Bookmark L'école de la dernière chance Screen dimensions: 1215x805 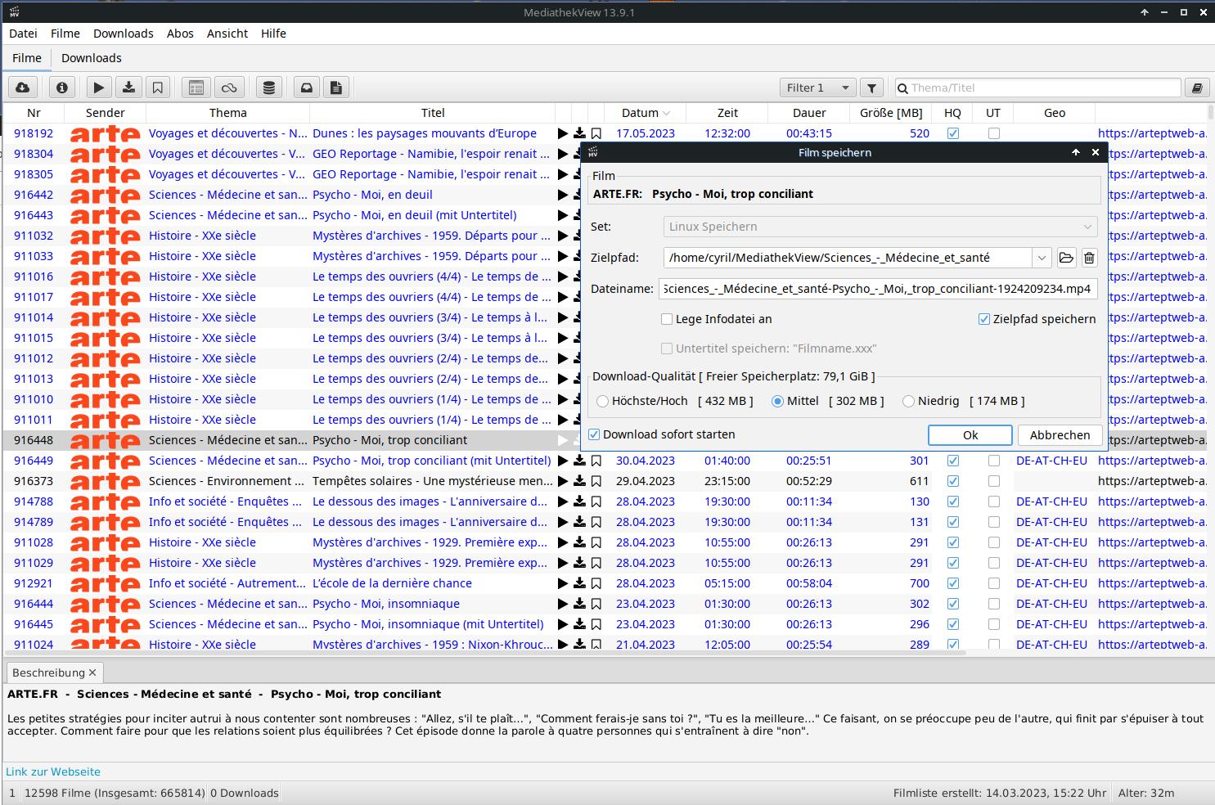click(x=596, y=583)
